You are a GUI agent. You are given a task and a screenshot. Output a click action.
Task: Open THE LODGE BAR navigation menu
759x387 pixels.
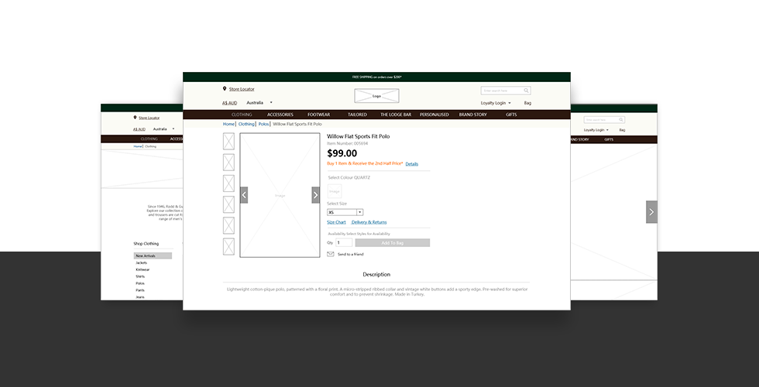pos(396,115)
